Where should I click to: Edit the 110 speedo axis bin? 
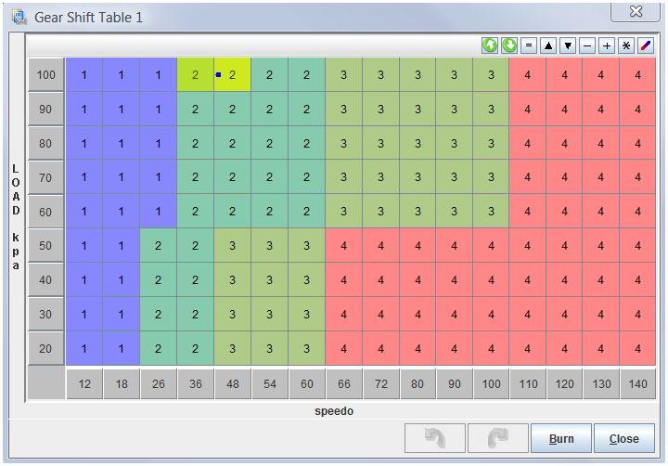[x=528, y=384]
